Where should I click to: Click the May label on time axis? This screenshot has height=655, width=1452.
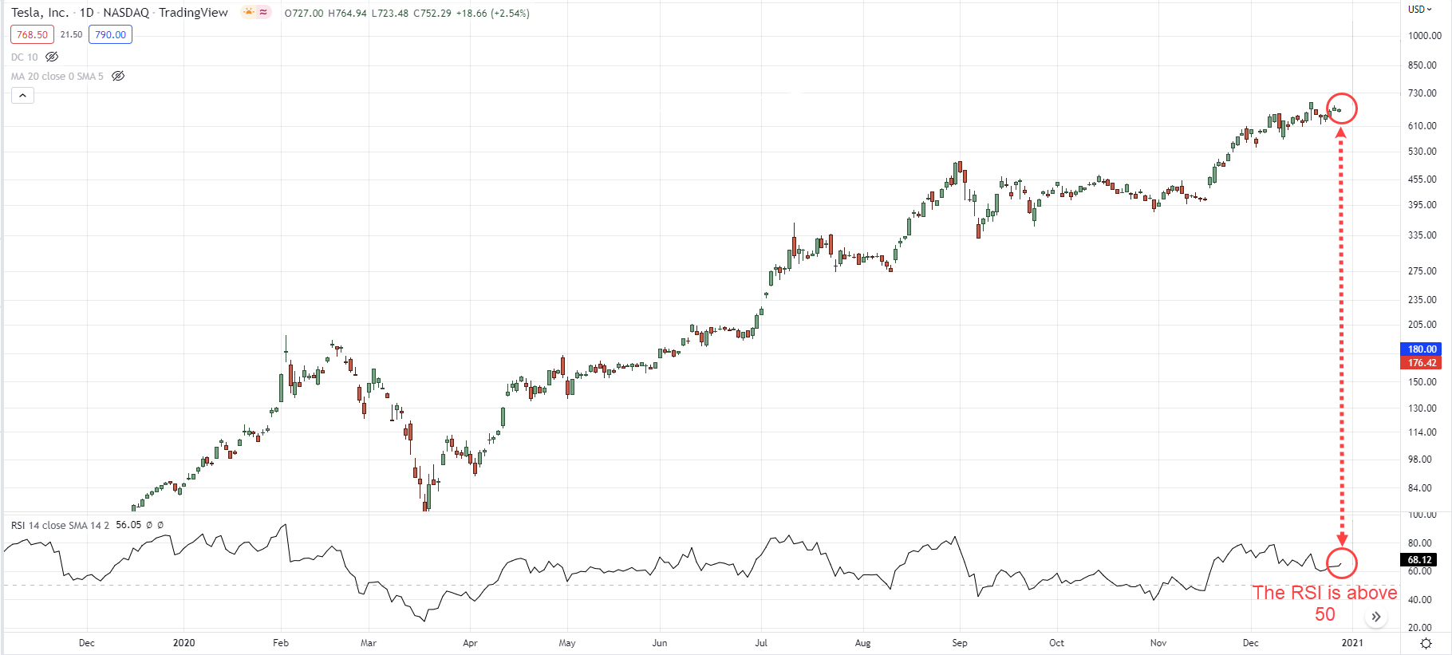pyautogui.click(x=567, y=643)
